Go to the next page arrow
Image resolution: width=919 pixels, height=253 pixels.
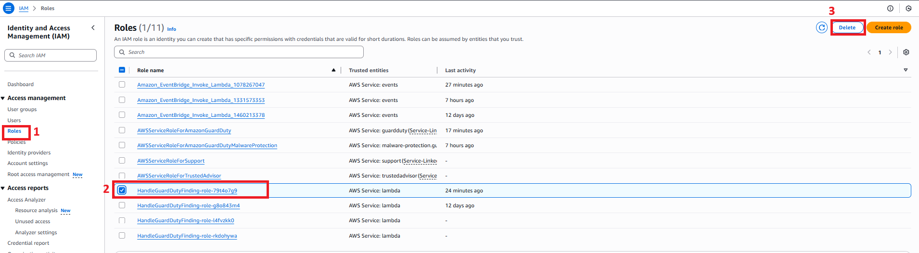tap(890, 52)
